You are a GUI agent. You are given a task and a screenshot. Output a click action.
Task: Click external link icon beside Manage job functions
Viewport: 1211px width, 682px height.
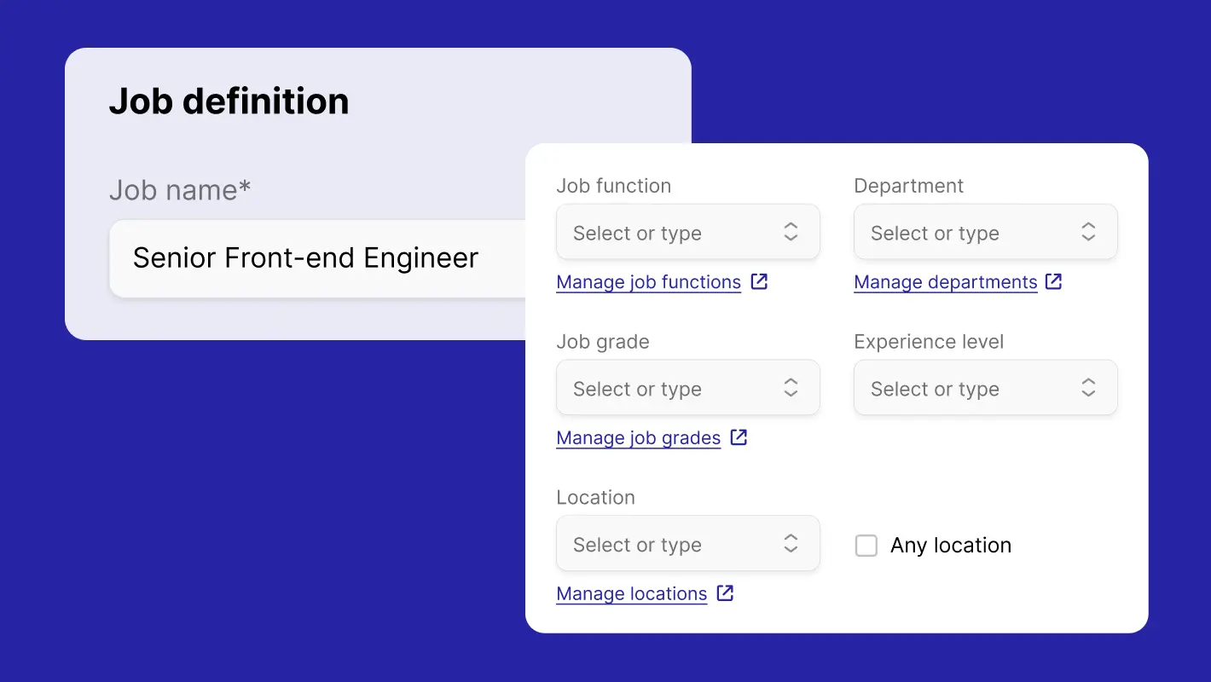[x=759, y=281]
